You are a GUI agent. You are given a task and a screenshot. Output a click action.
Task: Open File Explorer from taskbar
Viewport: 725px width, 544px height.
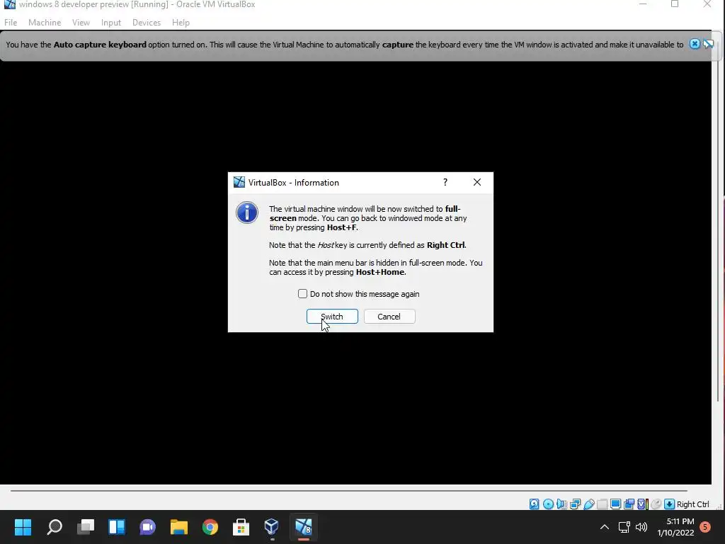coord(179,527)
